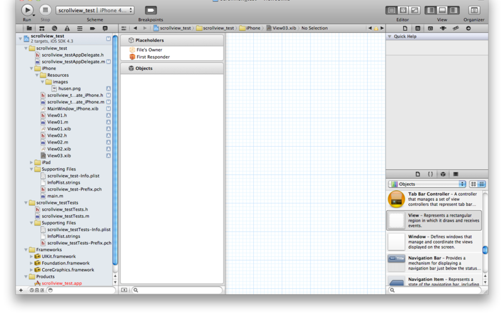Collapse the Products folder
Viewport: 504px width, 316px height.
(x=26, y=276)
